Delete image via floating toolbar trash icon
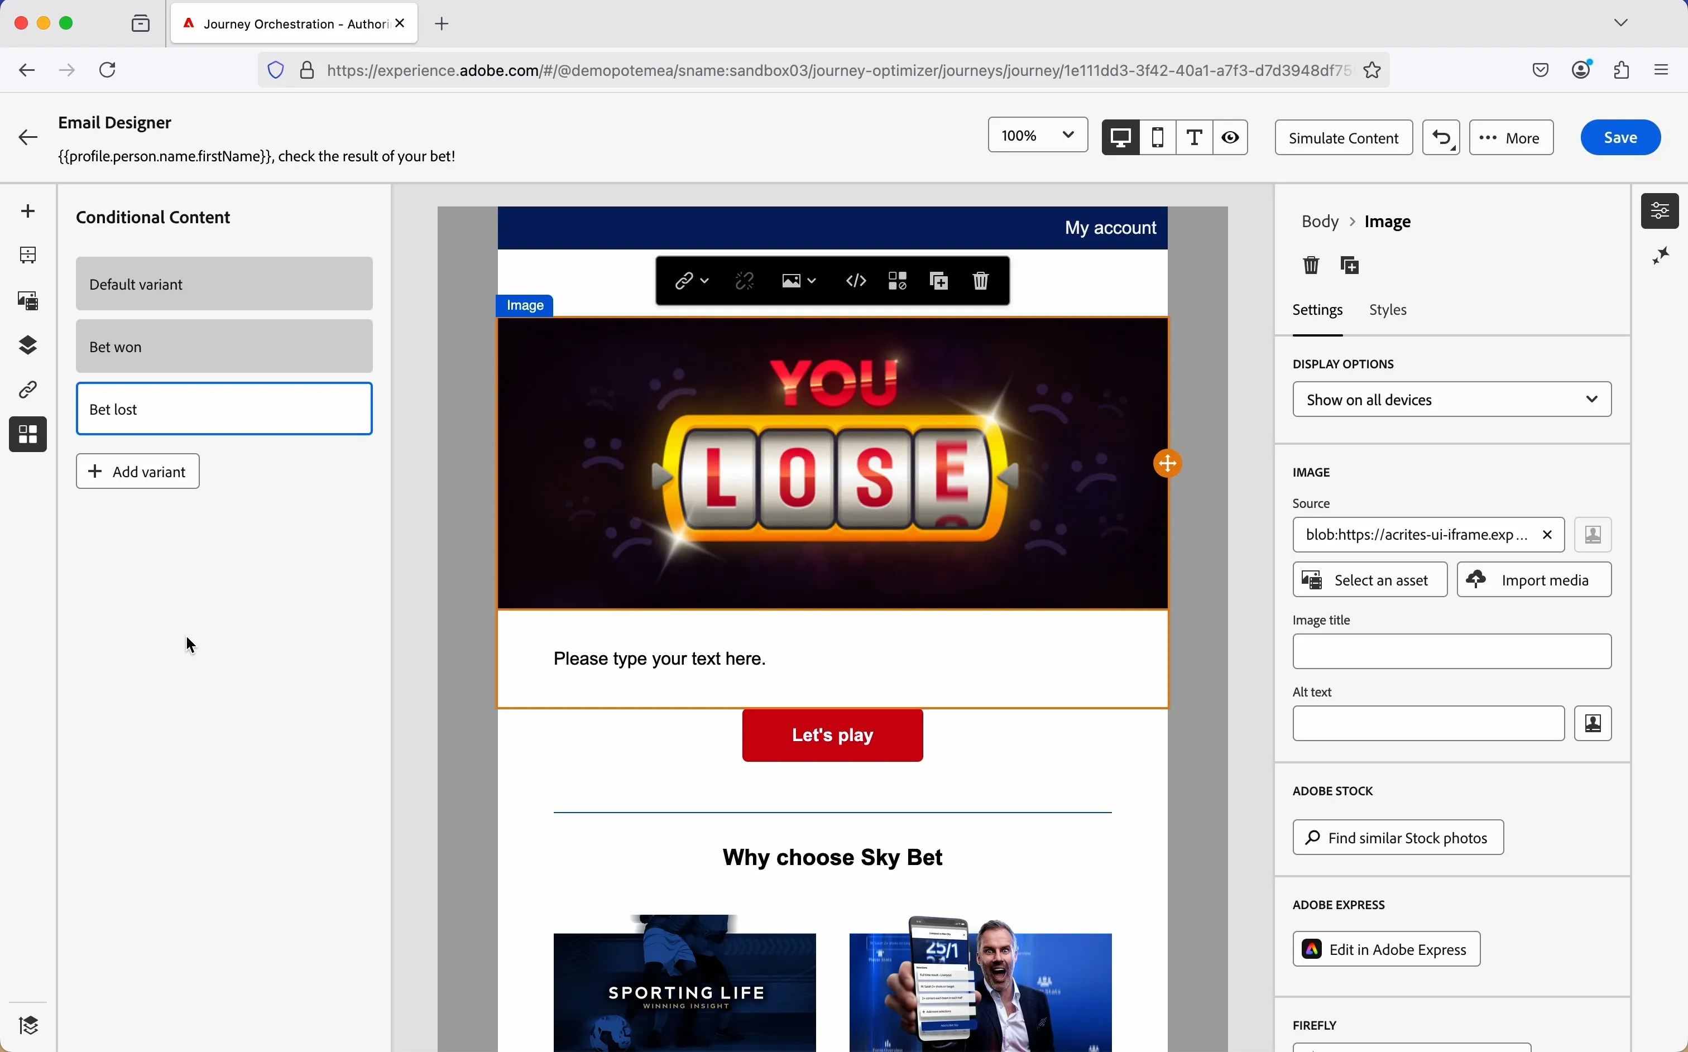1688x1052 pixels. (981, 281)
